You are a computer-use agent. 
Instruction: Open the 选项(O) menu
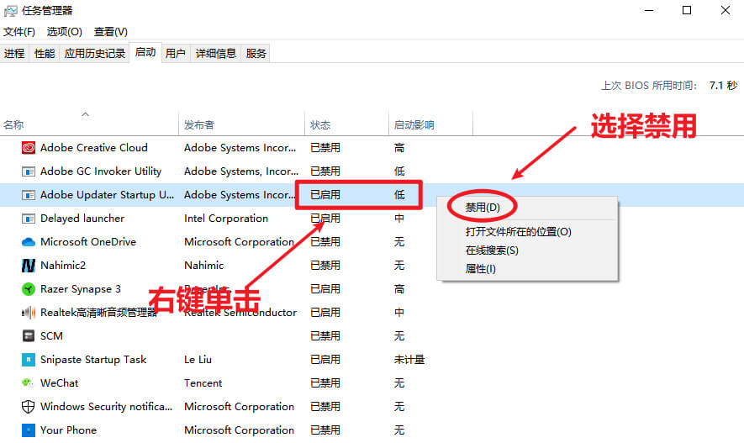(x=64, y=32)
